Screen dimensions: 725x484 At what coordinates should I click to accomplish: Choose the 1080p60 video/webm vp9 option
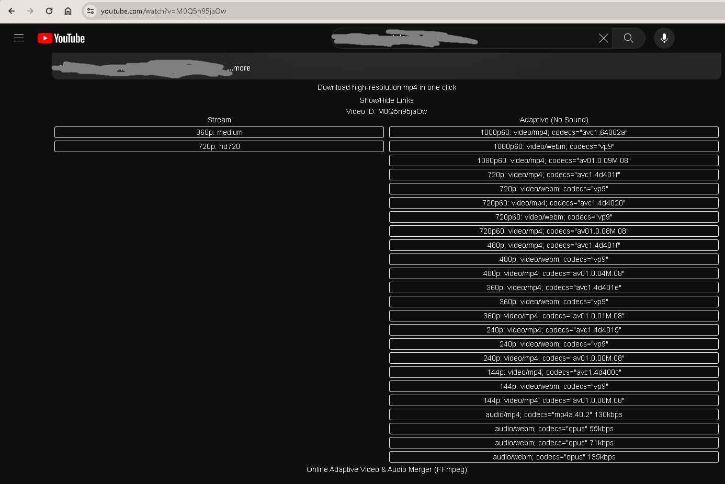click(x=553, y=146)
